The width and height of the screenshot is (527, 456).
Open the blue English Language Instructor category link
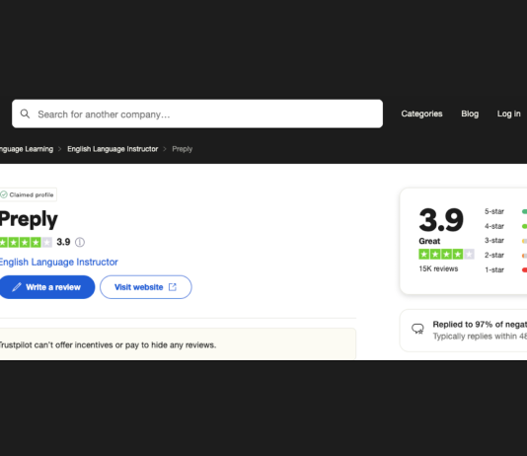coord(59,262)
